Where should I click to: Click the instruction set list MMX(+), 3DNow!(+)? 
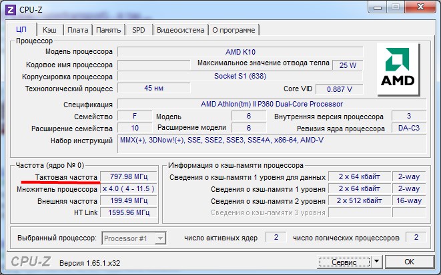click(272, 144)
